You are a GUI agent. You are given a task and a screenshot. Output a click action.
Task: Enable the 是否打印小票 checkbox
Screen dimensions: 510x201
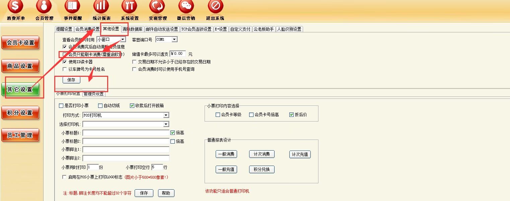pos(61,106)
